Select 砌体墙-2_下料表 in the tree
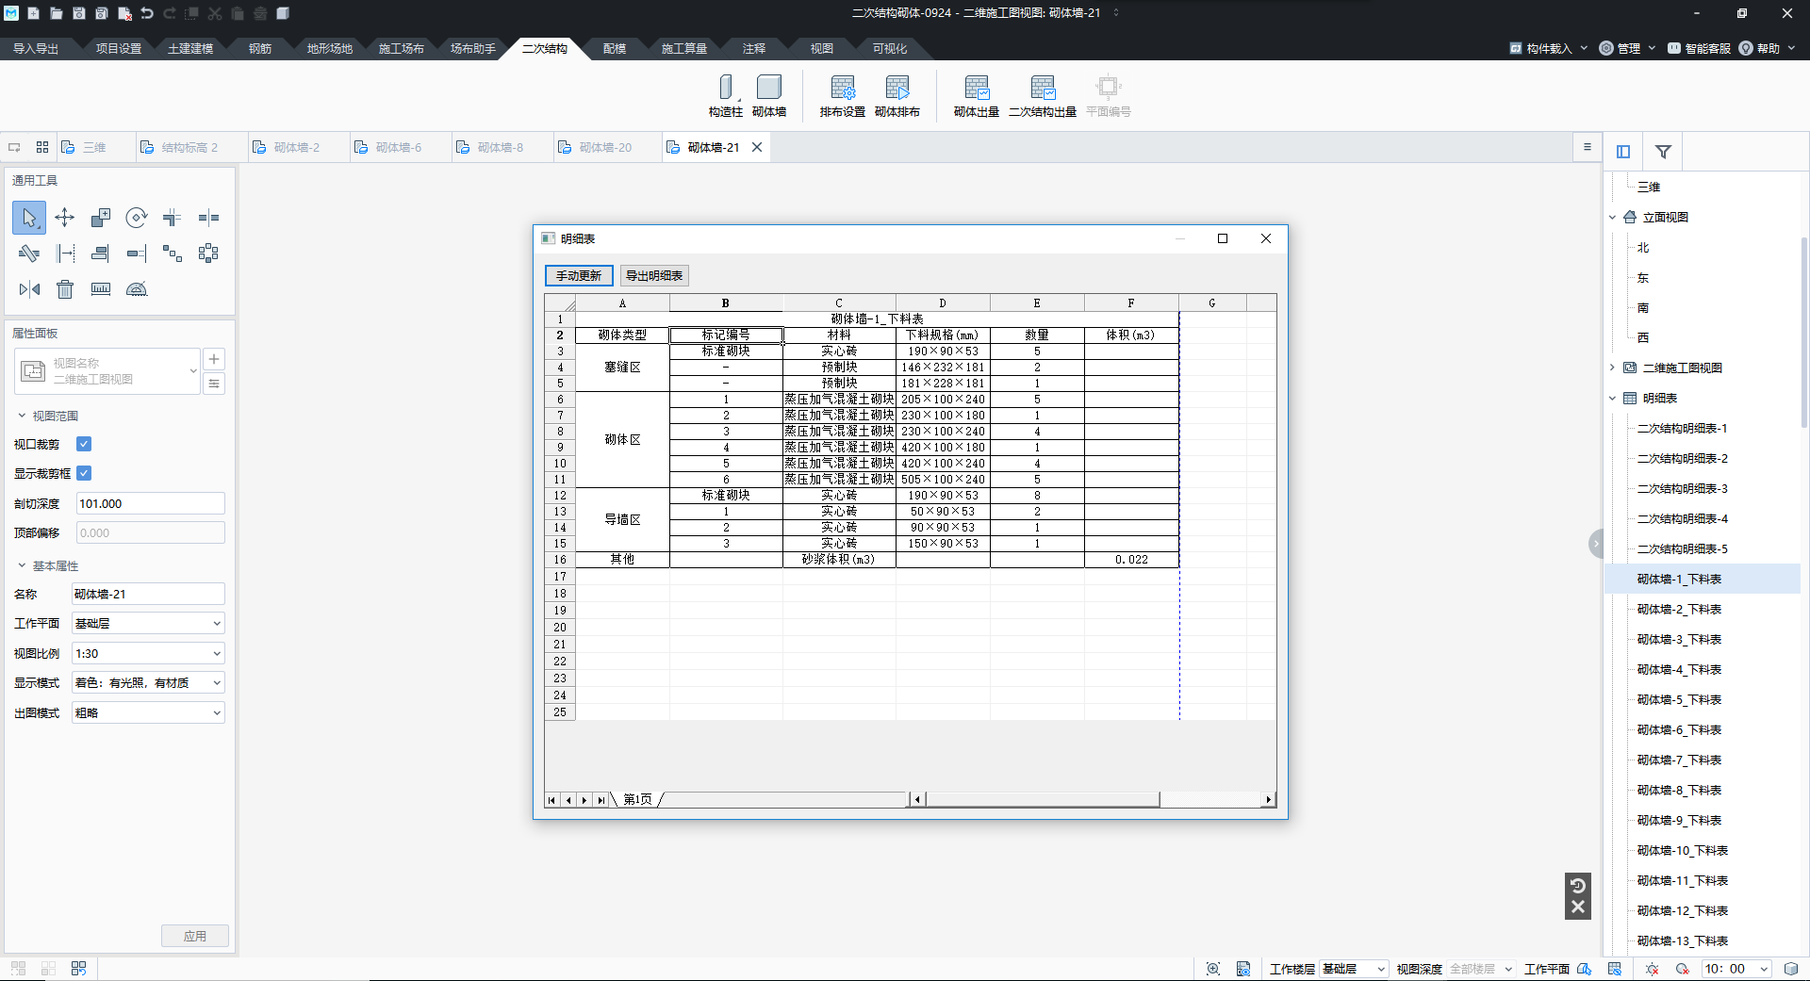 1678,610
